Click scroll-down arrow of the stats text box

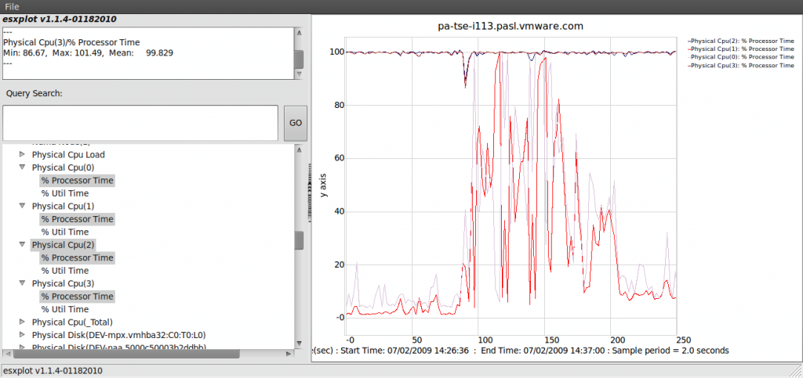(299, 74)
